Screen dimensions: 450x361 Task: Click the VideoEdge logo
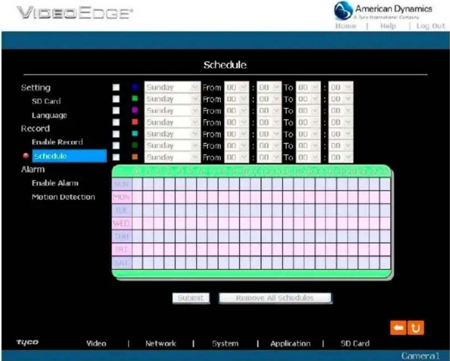(74, 13)
